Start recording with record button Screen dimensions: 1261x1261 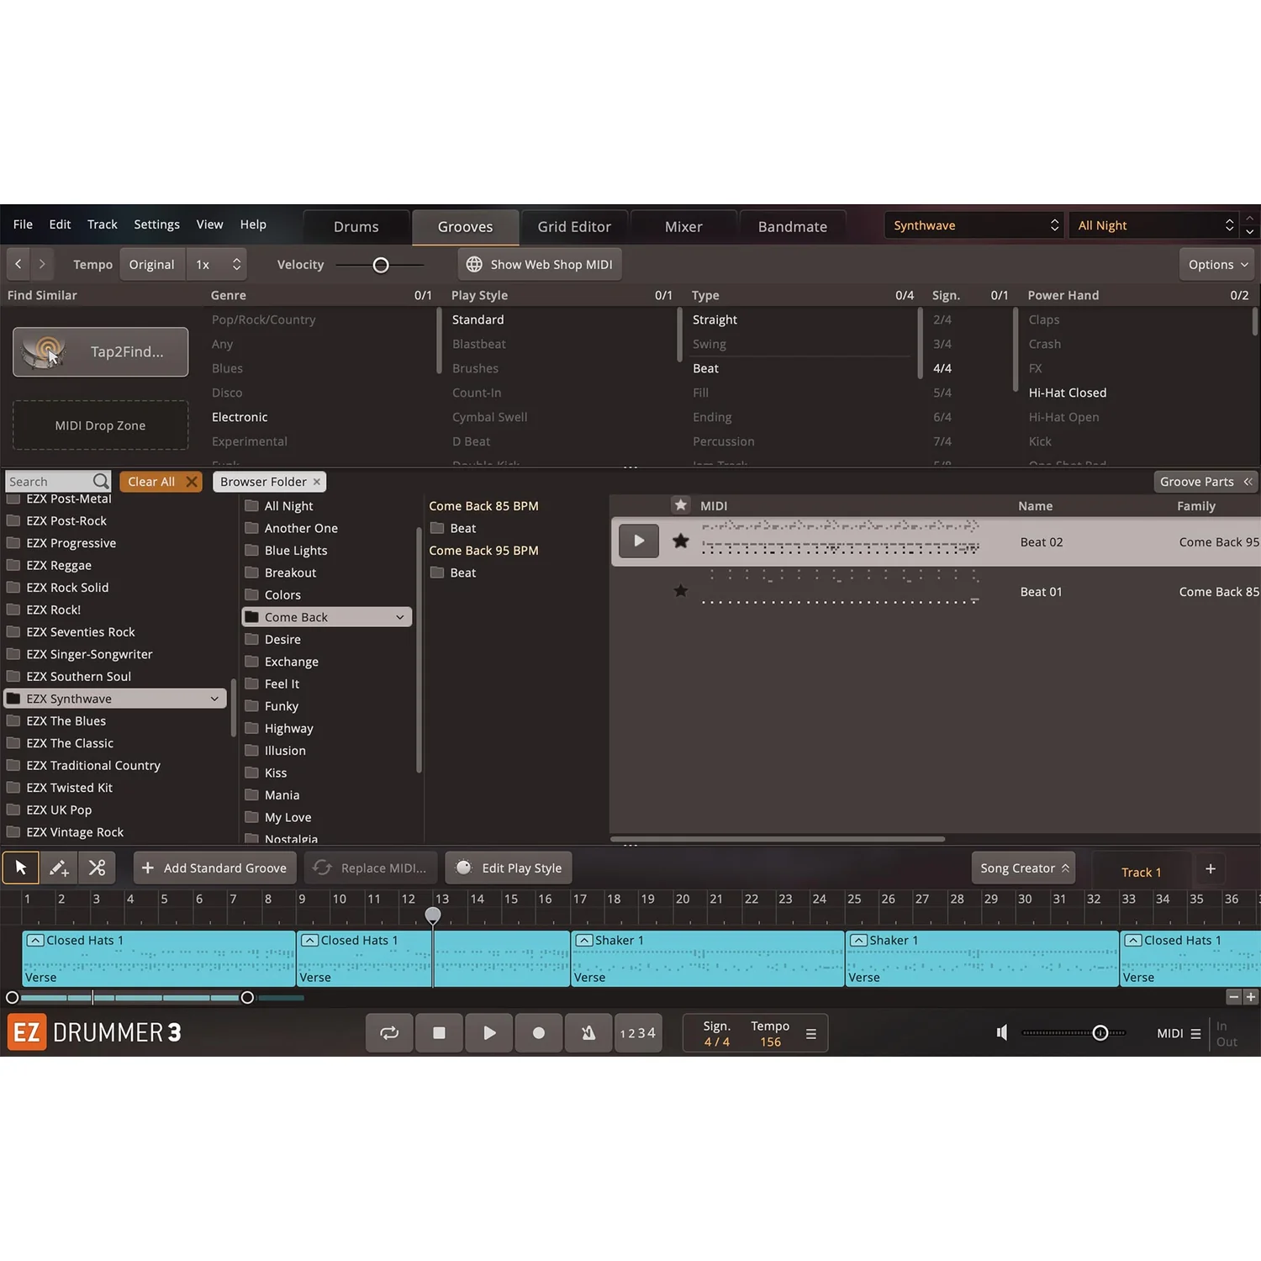click(x=539, y=1033)
